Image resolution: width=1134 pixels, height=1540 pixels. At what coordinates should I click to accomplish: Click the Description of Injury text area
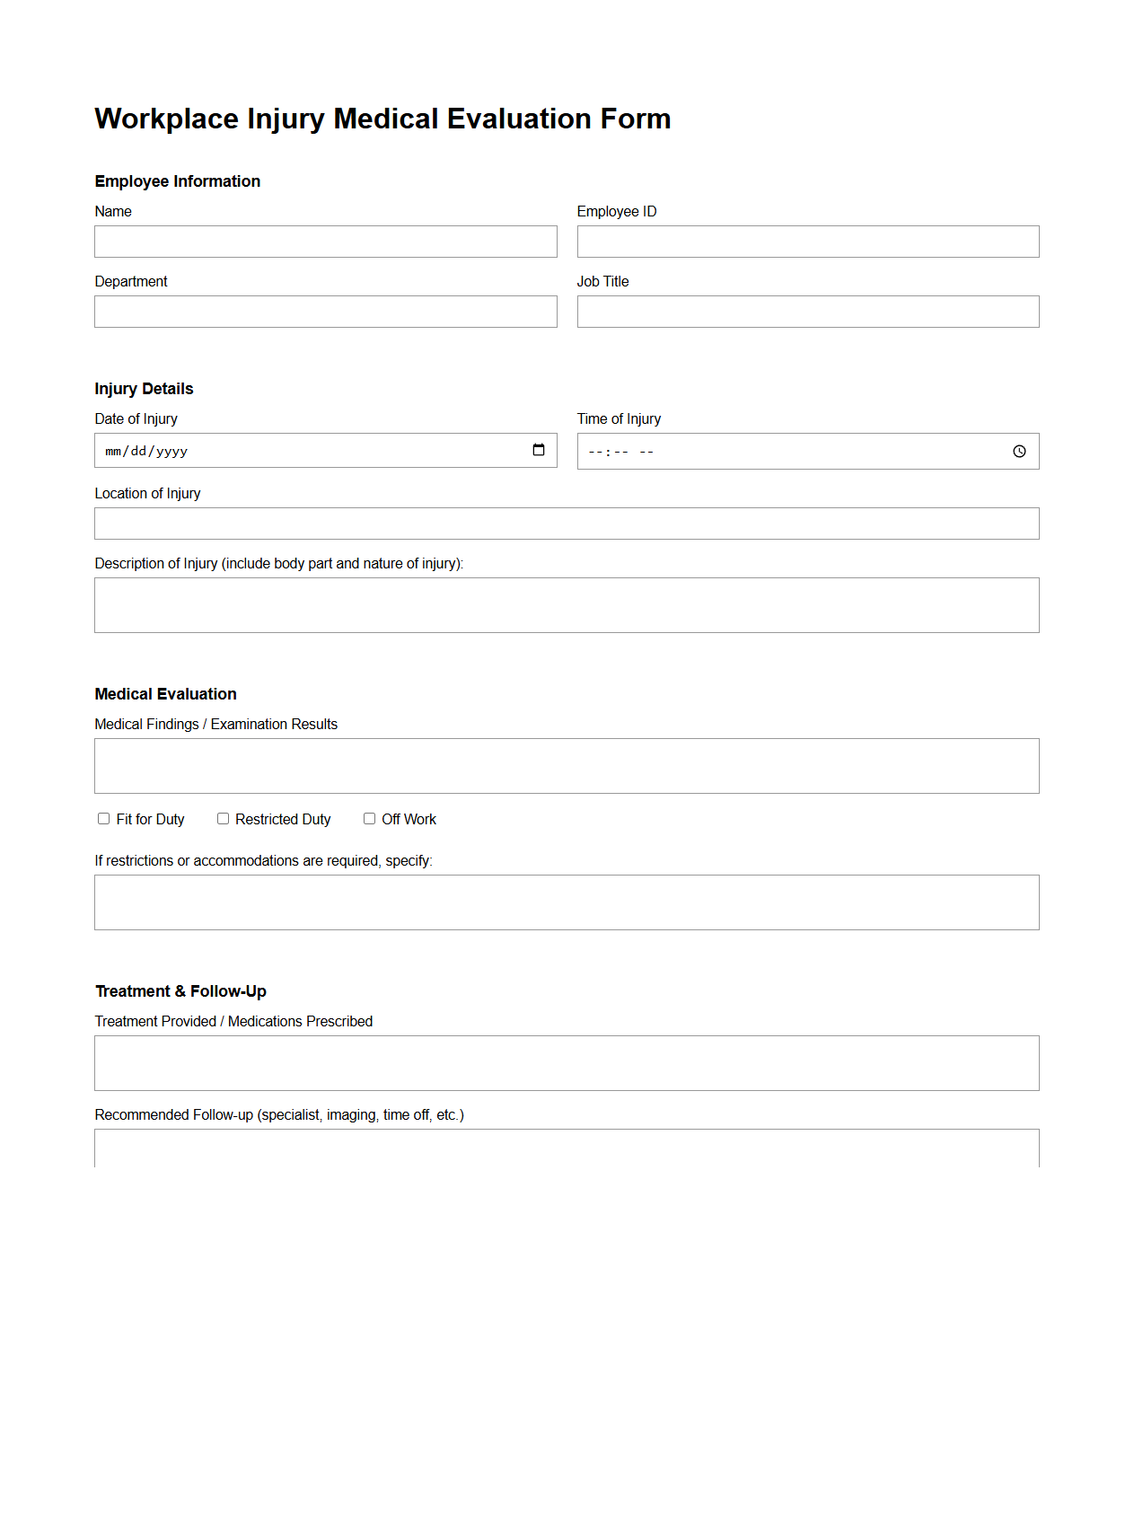[x=567, y=603]
